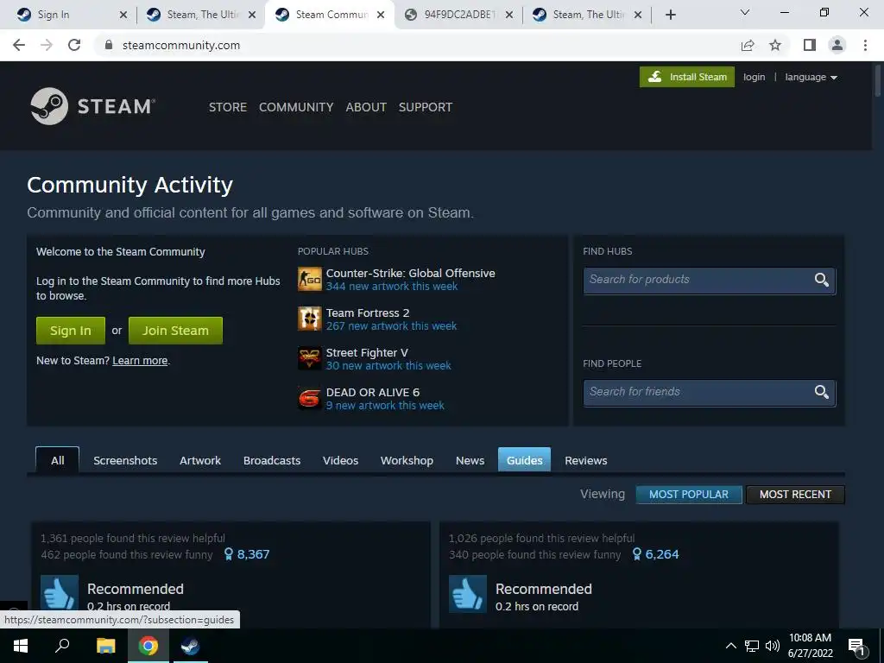Viewport: 884px width, 663px height.
Task: Switch to the Artwork tab
Action: pos(200,461)
